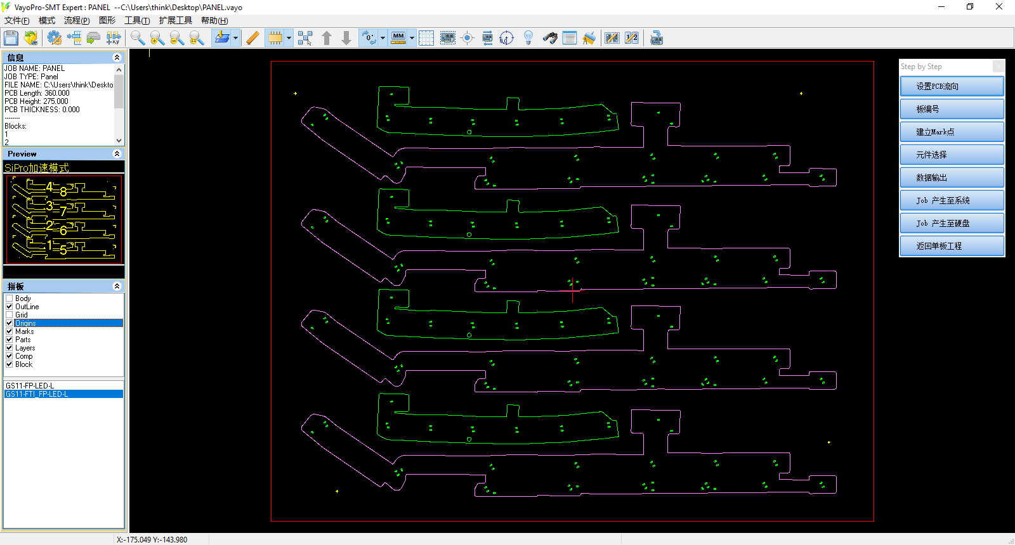
Task: Click the 数据输出 button
Action: (x=952, y=177)
